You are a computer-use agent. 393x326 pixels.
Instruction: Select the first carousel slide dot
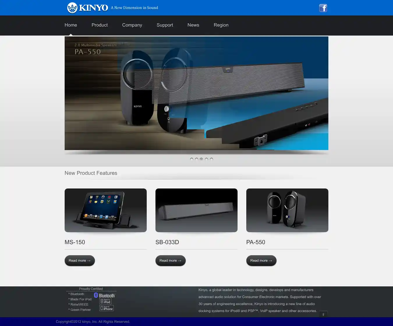pos(192,159)
